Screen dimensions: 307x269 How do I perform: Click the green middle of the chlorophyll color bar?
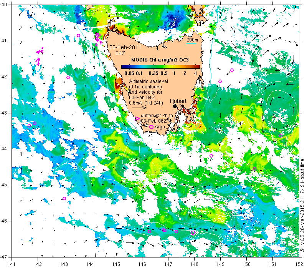(x=160, y=67)
